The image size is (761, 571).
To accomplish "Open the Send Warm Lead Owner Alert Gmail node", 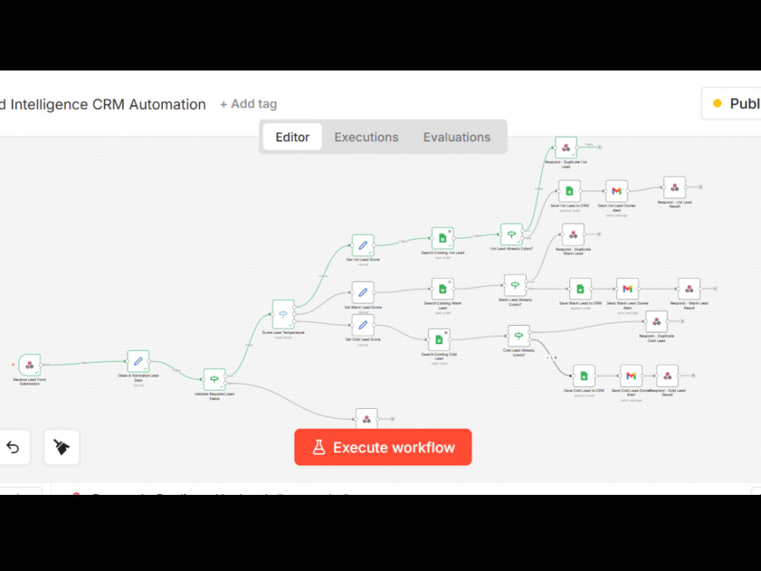I will [628, 289].
